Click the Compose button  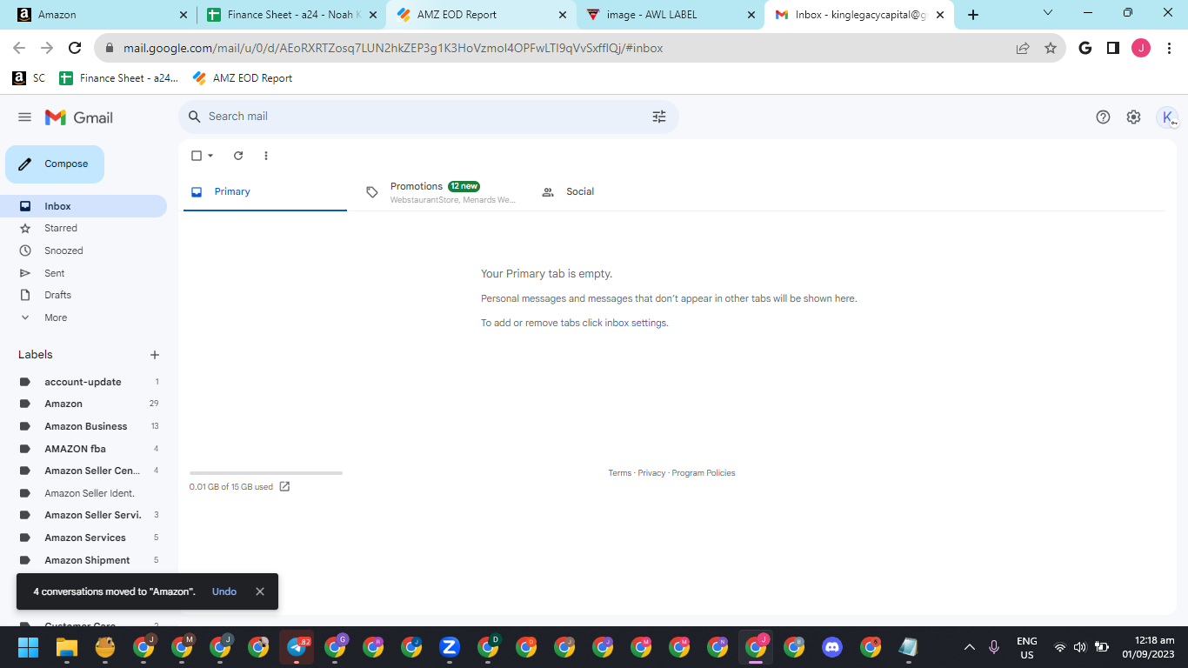[x=55, y=164]
